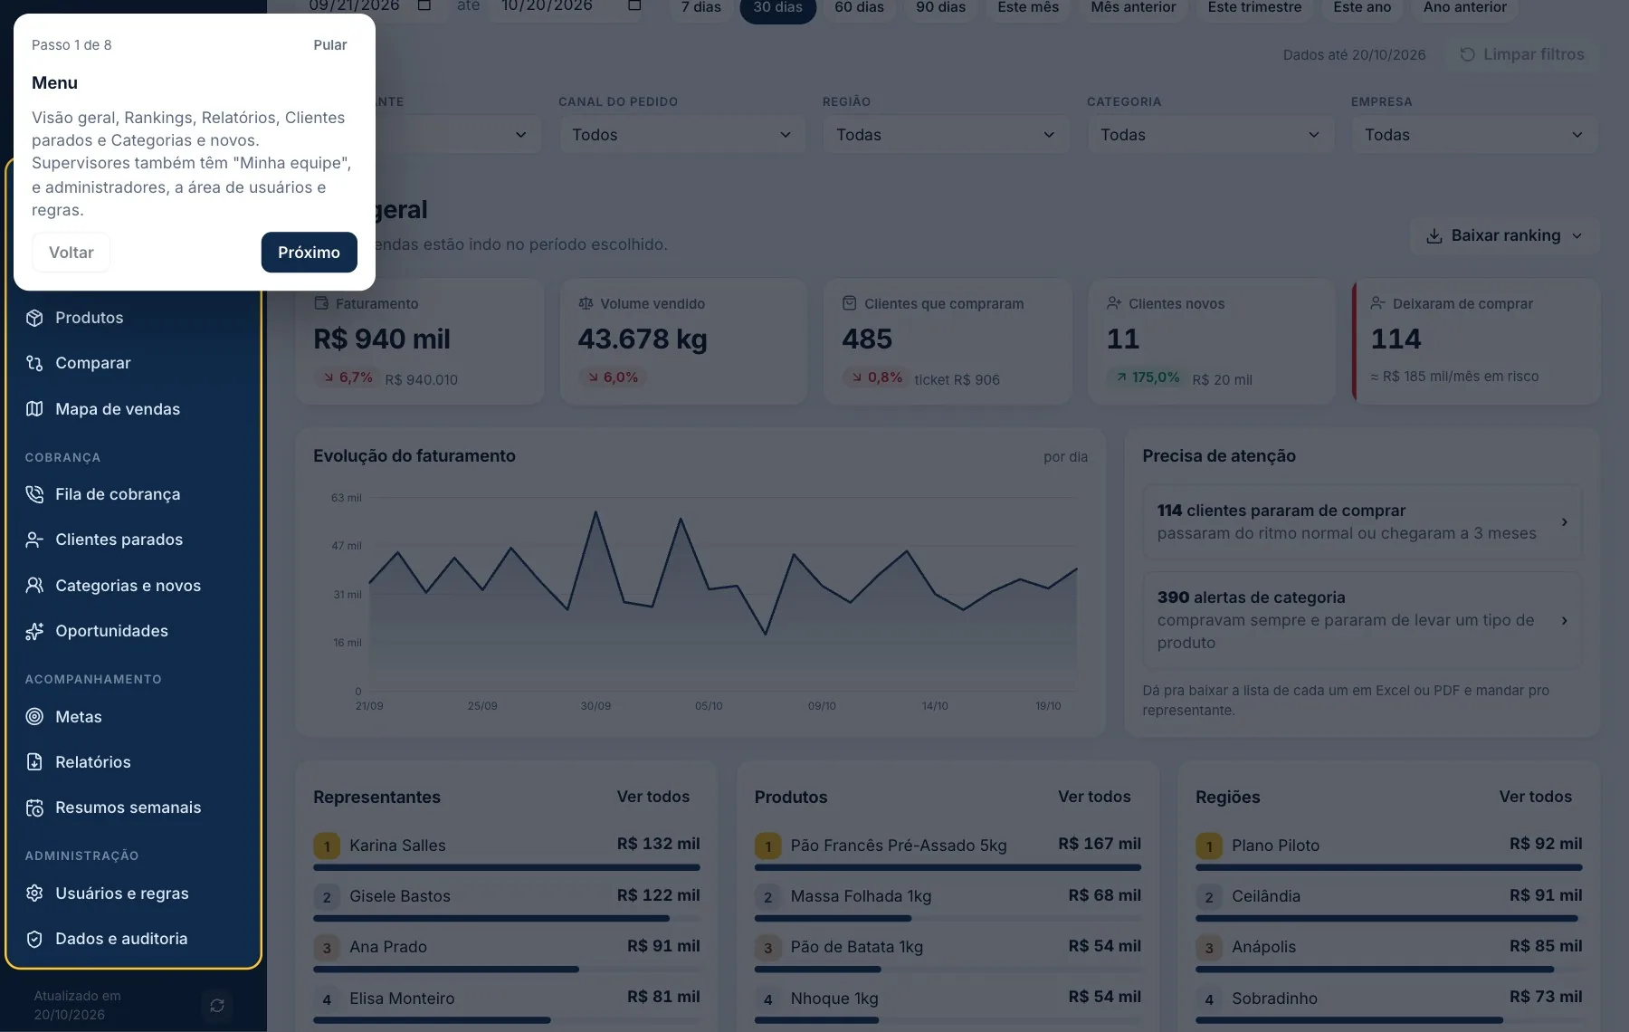
Task: Click the Categorias e novos icon
Action: click(34, 586)
